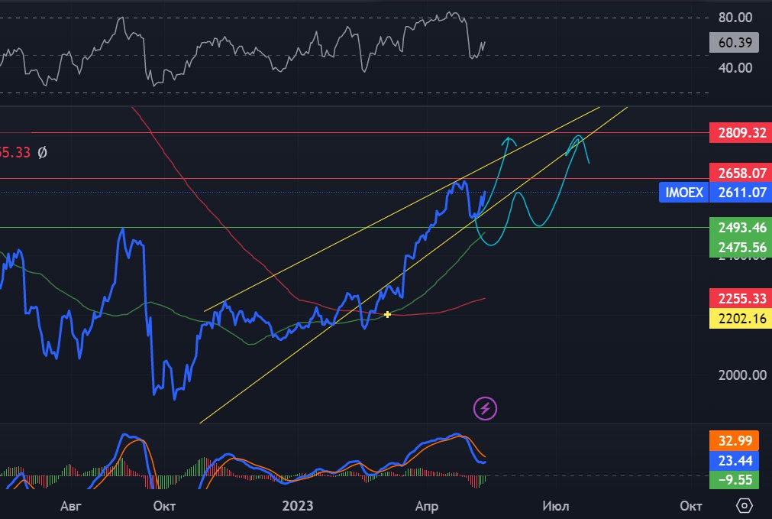Click the purple lightning bolt icon
The width and height of the screenshot is (772, 519).
tap(486, 408)
